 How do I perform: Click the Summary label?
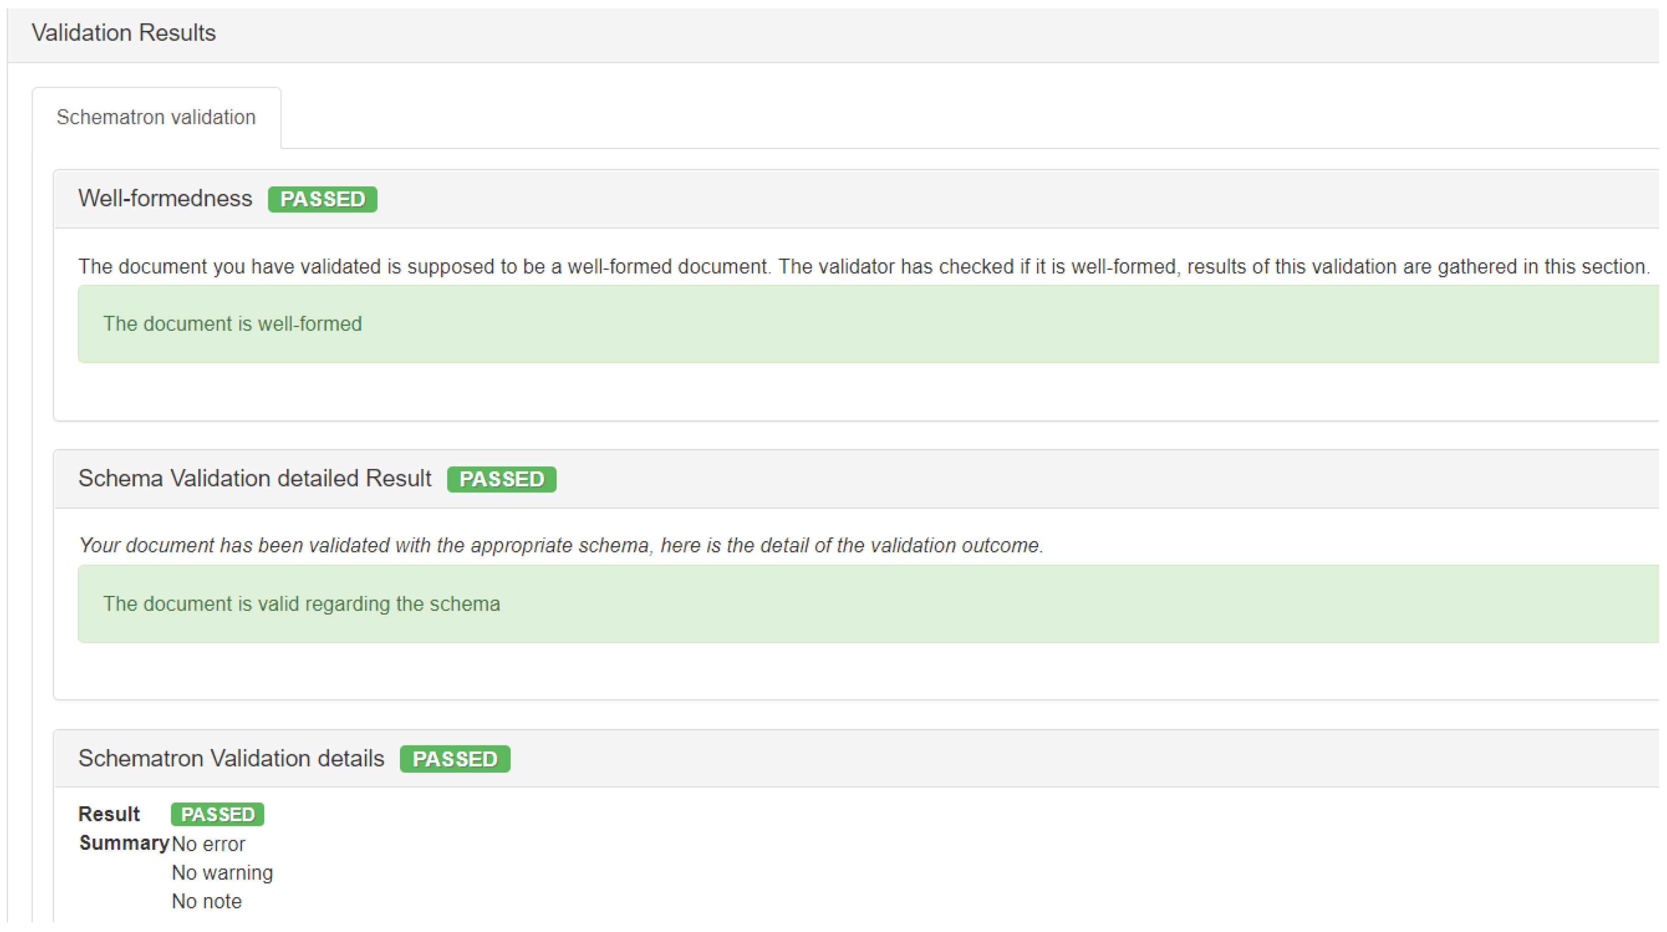(x=124, y=843)
